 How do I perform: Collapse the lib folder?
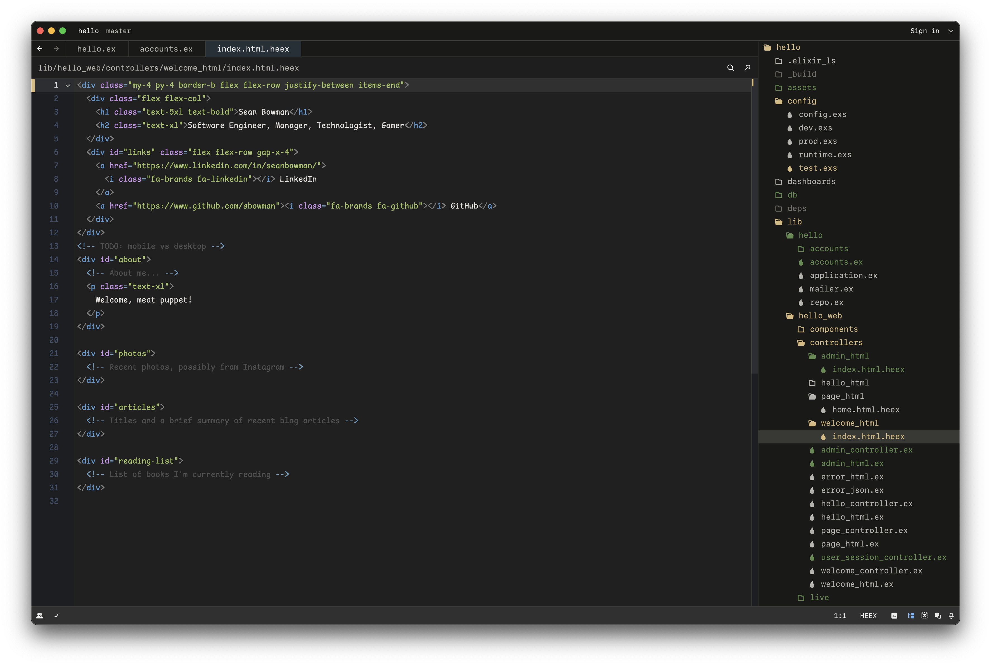coord(859,222)
